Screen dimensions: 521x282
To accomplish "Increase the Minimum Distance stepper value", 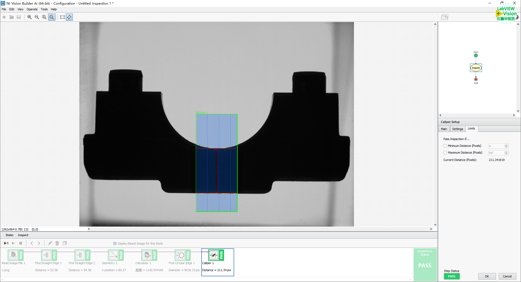I will (x=506, y=145).
